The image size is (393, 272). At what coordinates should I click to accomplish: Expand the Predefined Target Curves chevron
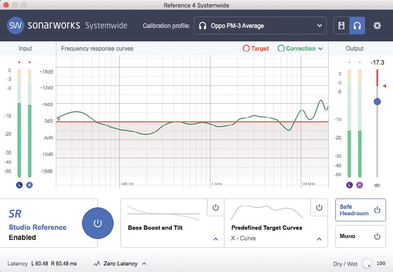[319, 239]
